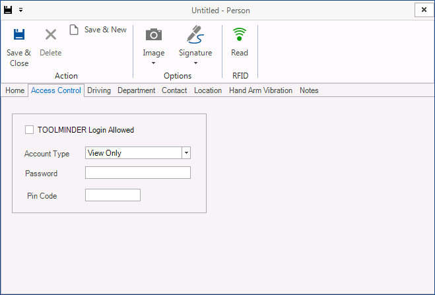This screenshot has width=435, height=295.
Task: Click inside the Password field
Action: (138, 173)
